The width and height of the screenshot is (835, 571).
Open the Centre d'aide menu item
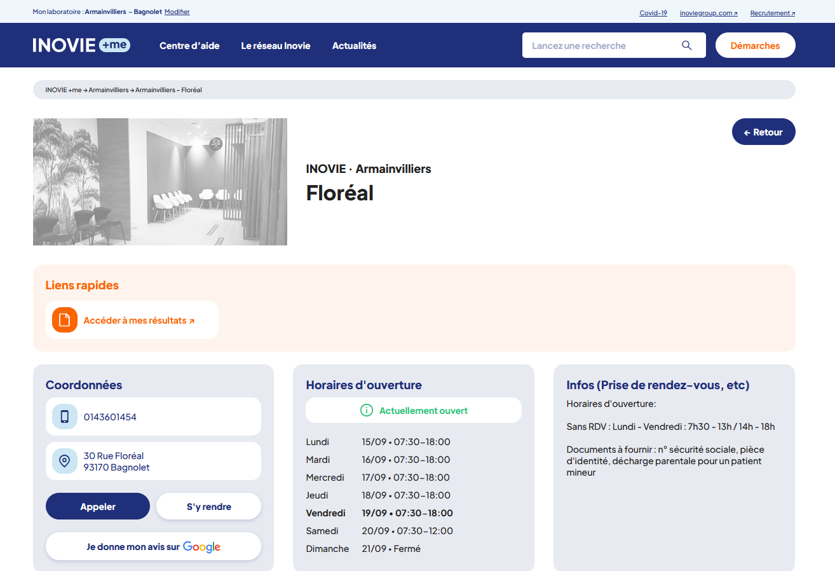[189, 45]
